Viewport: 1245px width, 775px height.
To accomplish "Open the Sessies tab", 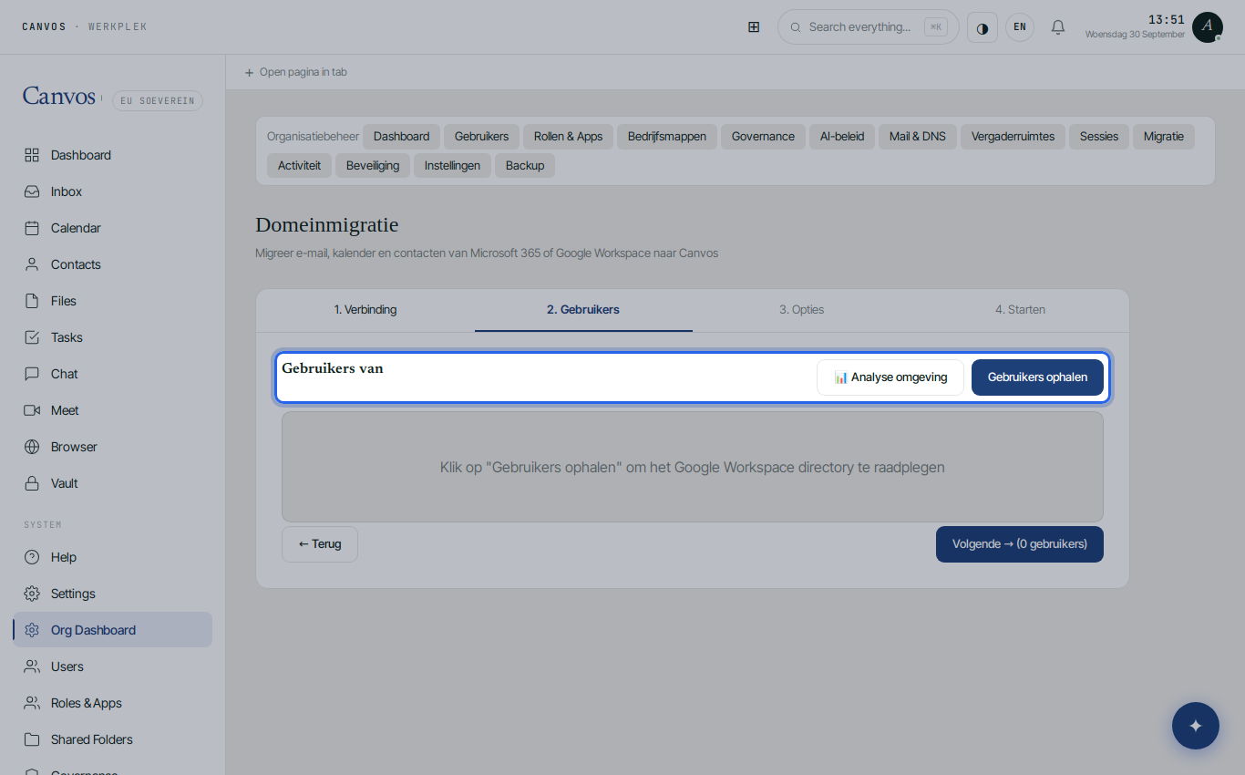I will coord(1099,137).
